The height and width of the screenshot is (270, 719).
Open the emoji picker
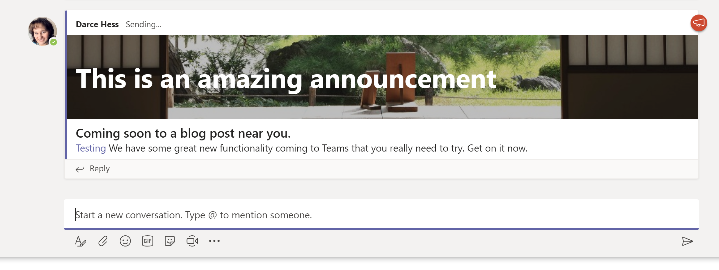[125, 241]
